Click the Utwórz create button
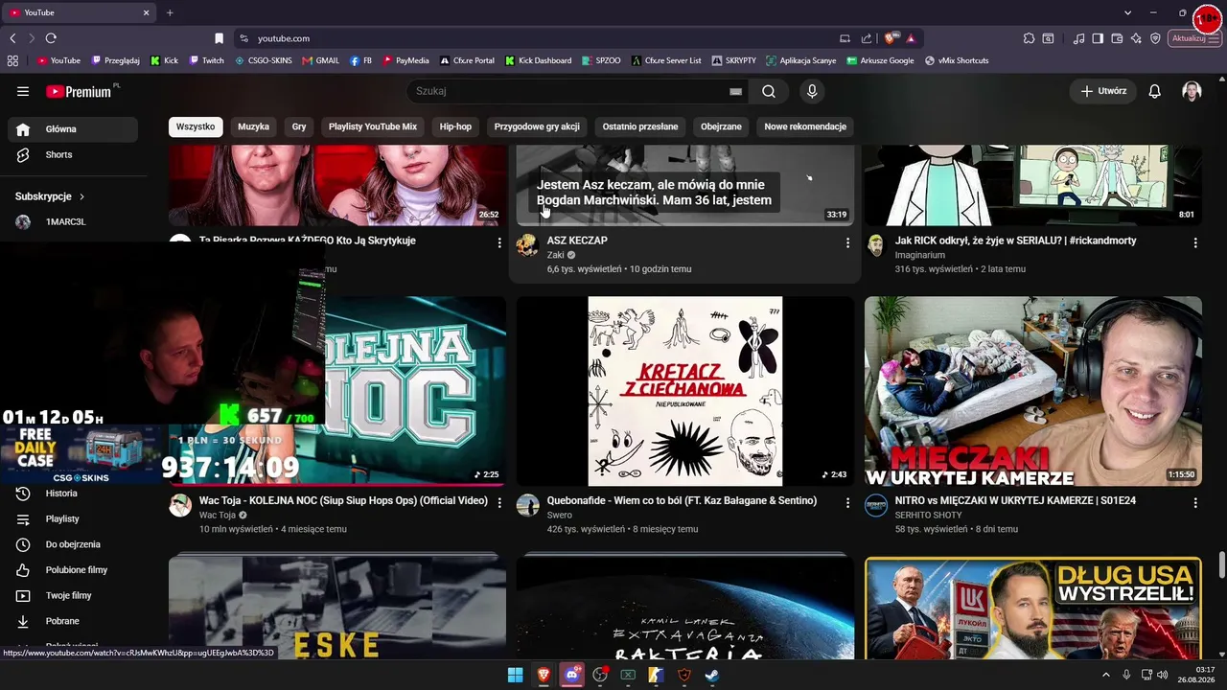This screenshot has width=1227, height=690. [1103, 91]
